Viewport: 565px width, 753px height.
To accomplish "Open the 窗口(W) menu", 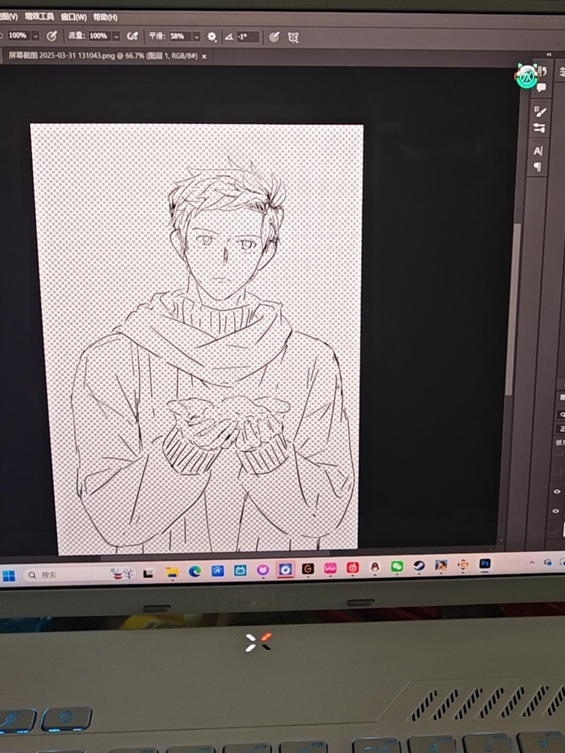I will [x=74, y=17].
